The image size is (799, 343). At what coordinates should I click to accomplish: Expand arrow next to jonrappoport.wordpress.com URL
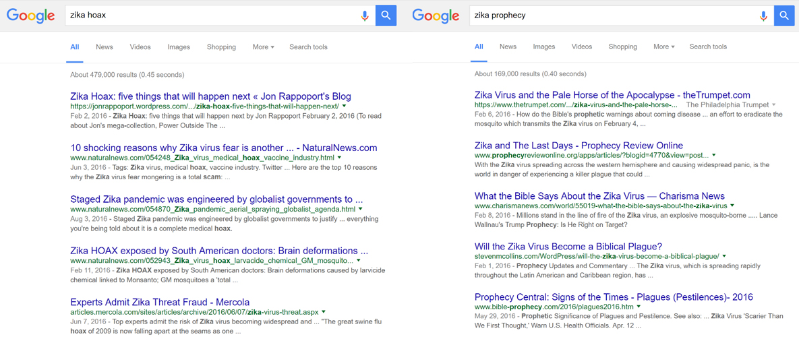[x=345, y=106]
